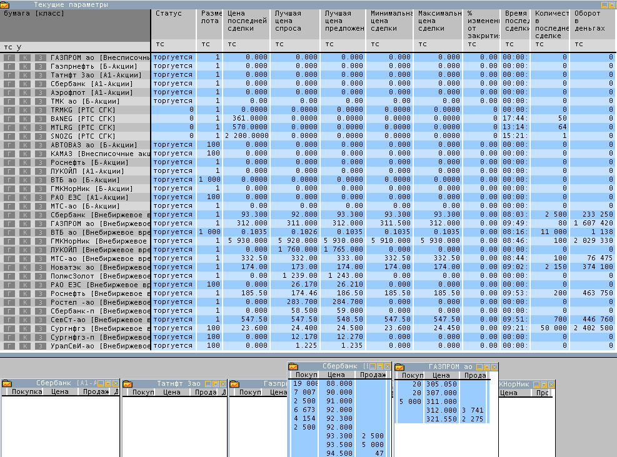The image size is (617, 457).
Task: Click the 94.500 price in Сбербанк order book
Action: coord(339,453)
